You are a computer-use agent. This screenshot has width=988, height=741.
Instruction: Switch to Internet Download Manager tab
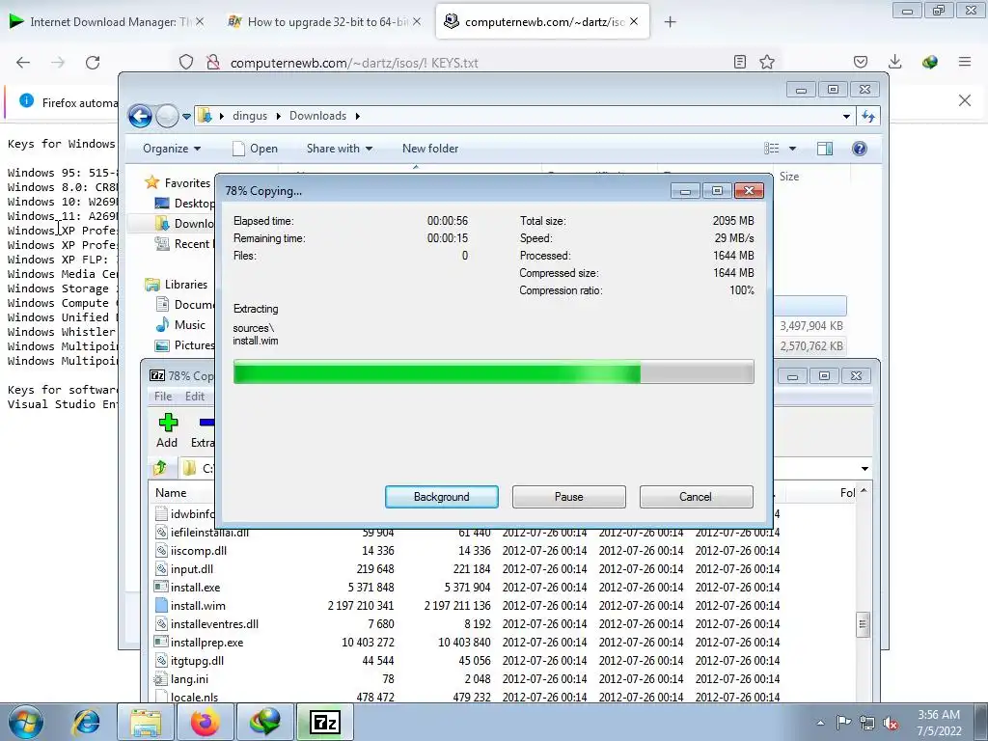pyautogui.click(x=104, y=22)
